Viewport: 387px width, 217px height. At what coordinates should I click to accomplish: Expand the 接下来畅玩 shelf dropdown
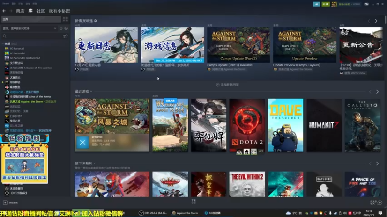[x=94, y=163]
